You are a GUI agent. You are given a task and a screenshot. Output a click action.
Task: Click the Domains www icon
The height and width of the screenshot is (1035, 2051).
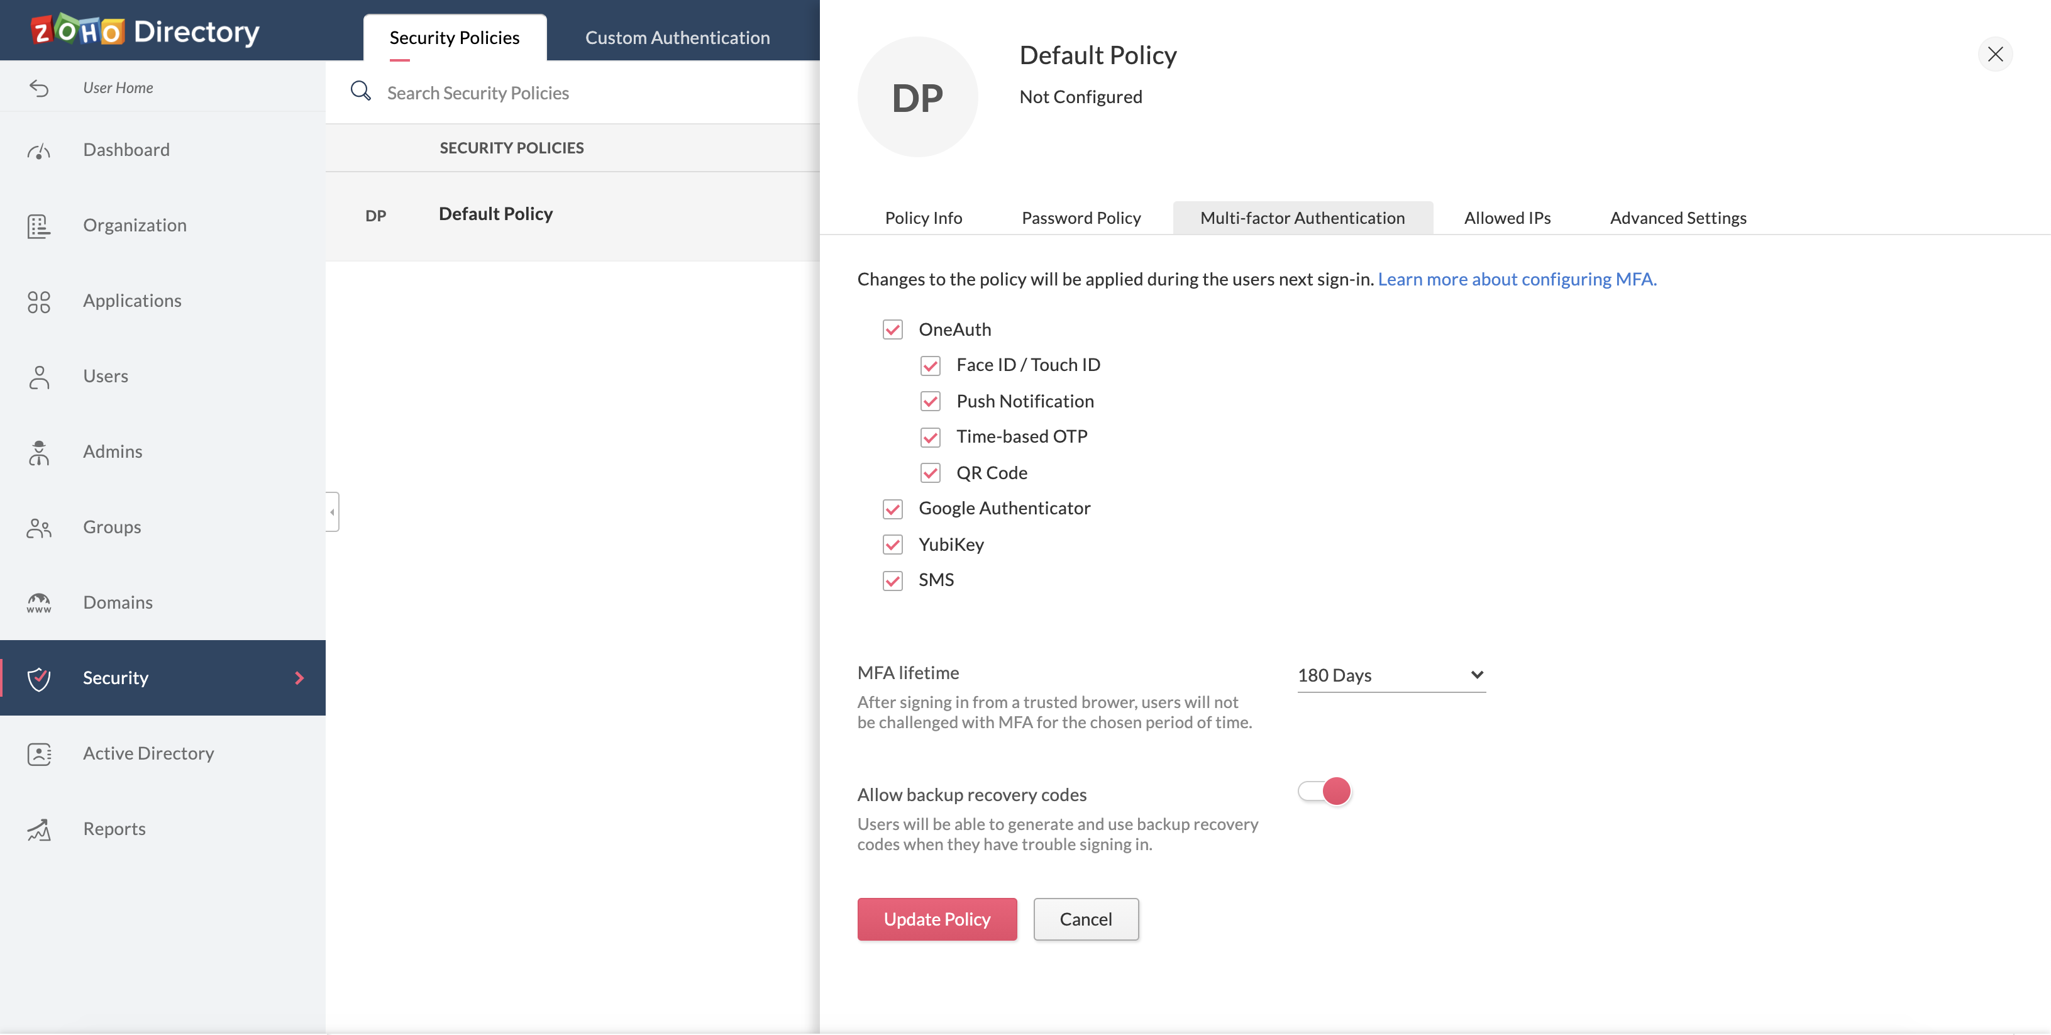click(x=38, y=604)
